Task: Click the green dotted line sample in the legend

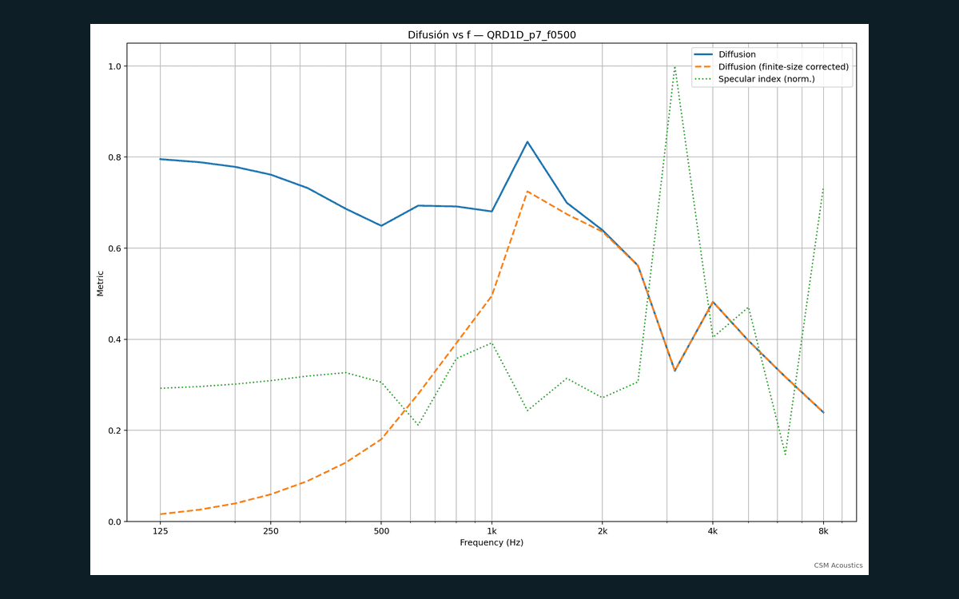Action: 704,79
